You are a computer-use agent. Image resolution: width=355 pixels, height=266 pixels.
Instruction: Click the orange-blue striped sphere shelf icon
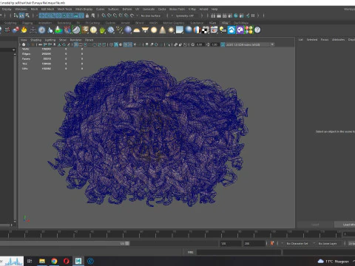[x=197, y=30]
